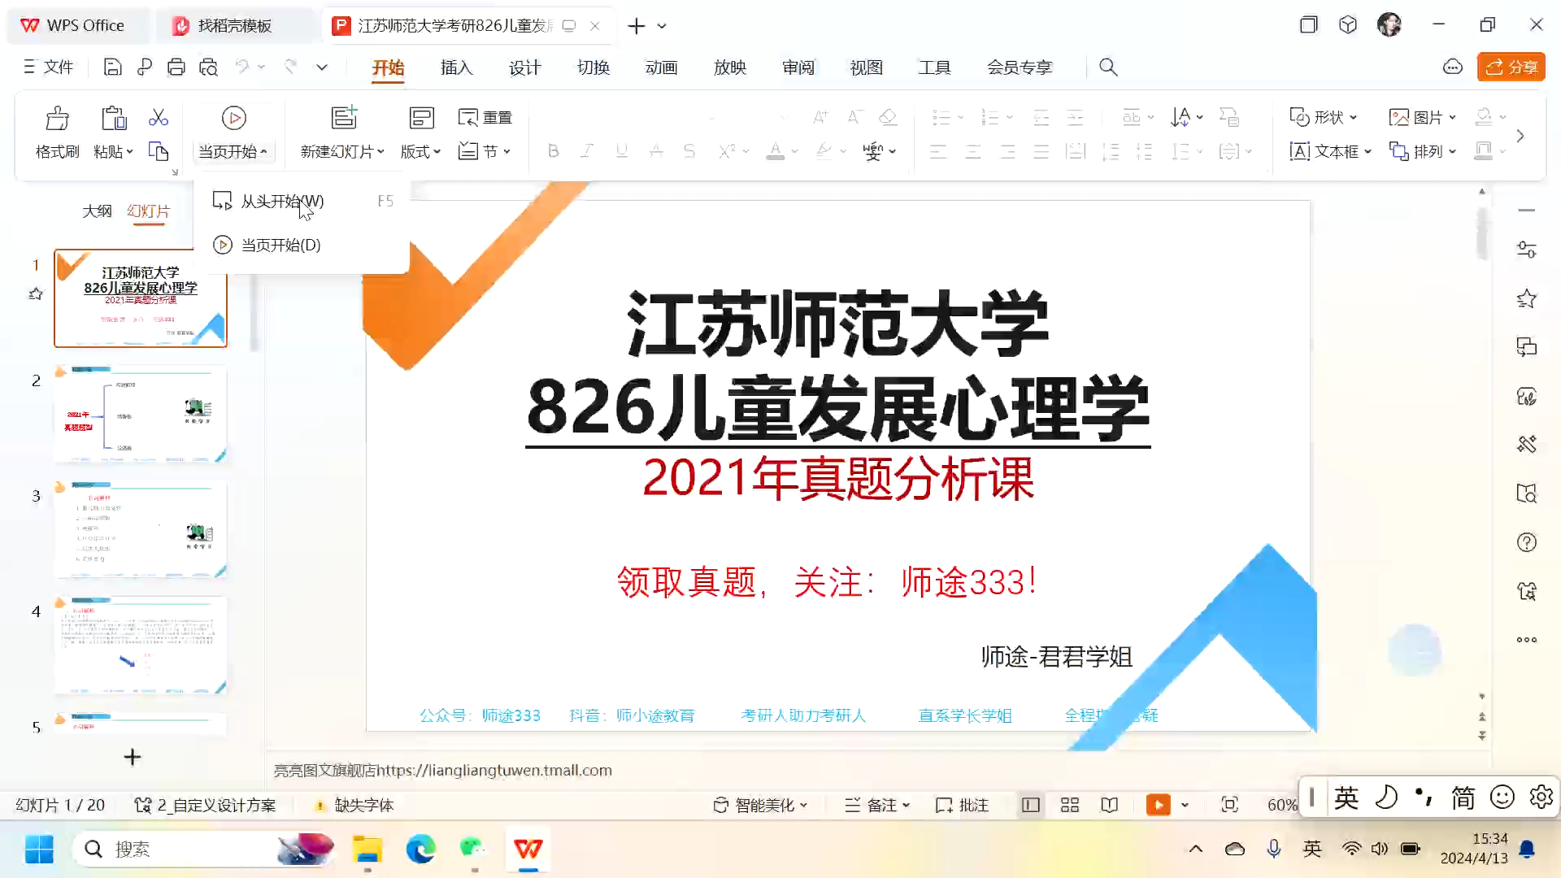Click the Reset (重置) button
The image size is (1561, 878).
[x=485, y=117]
